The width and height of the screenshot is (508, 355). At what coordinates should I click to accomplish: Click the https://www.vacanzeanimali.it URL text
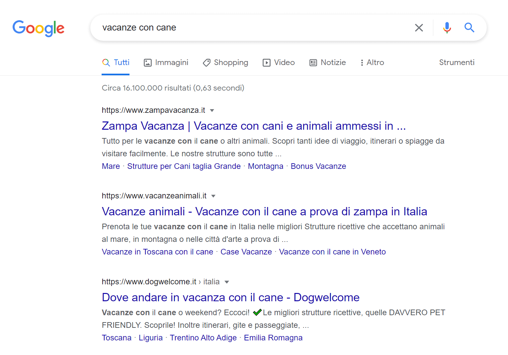[x=154, y=196]
